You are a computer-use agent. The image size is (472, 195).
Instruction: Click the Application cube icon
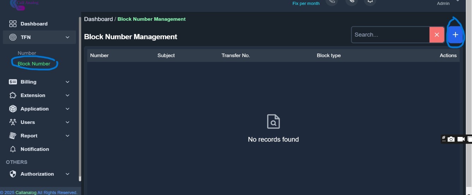(13, 109)
